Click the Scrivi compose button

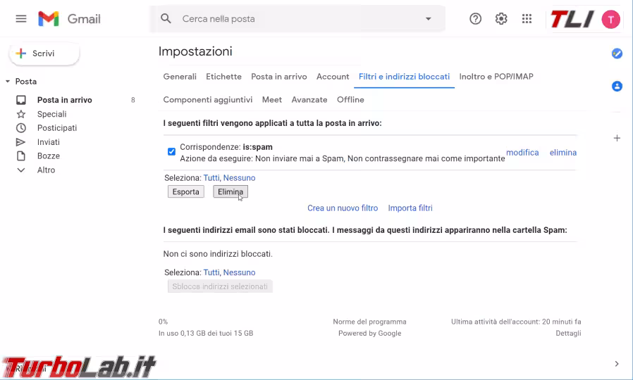[x=44, y=53]
